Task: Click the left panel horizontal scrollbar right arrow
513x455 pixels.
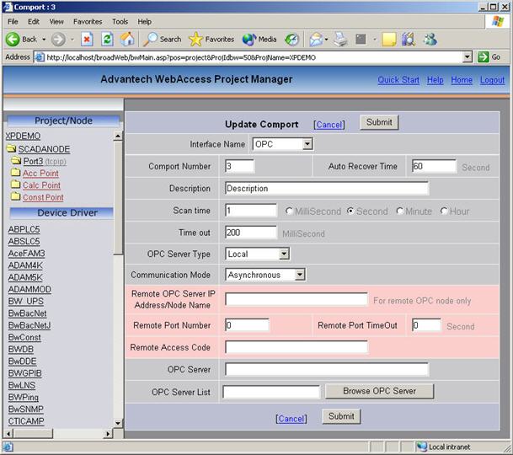Action: 108,434
